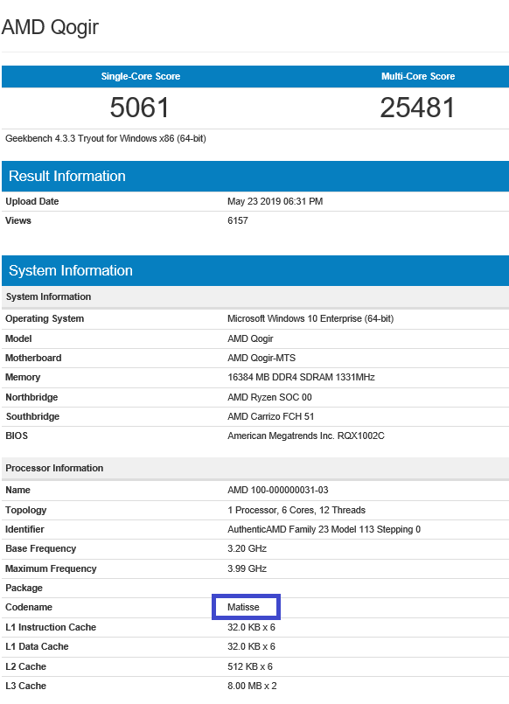
Task: Select the AMD 100-000000031-03 processor name
Action: click(277, 491)
